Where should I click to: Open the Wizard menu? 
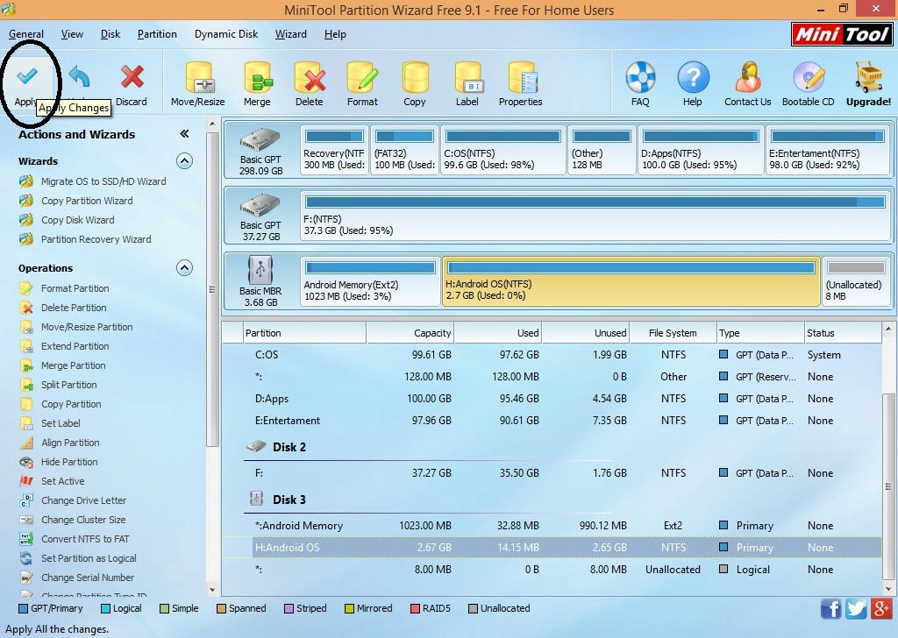(291, 34)
